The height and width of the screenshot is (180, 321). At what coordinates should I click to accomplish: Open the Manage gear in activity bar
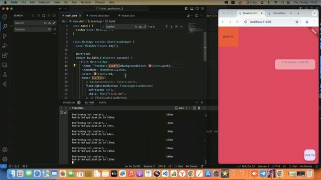pyautogui.click(x=5, y=159)
